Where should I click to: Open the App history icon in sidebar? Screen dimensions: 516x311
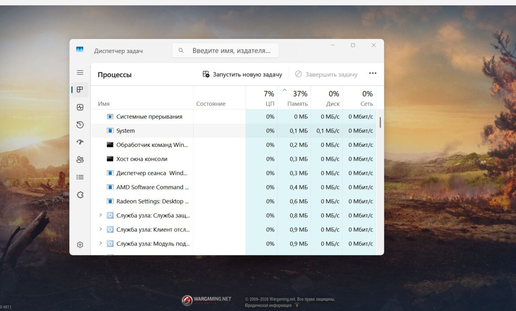pyautogui.click(x=80, y=125)
